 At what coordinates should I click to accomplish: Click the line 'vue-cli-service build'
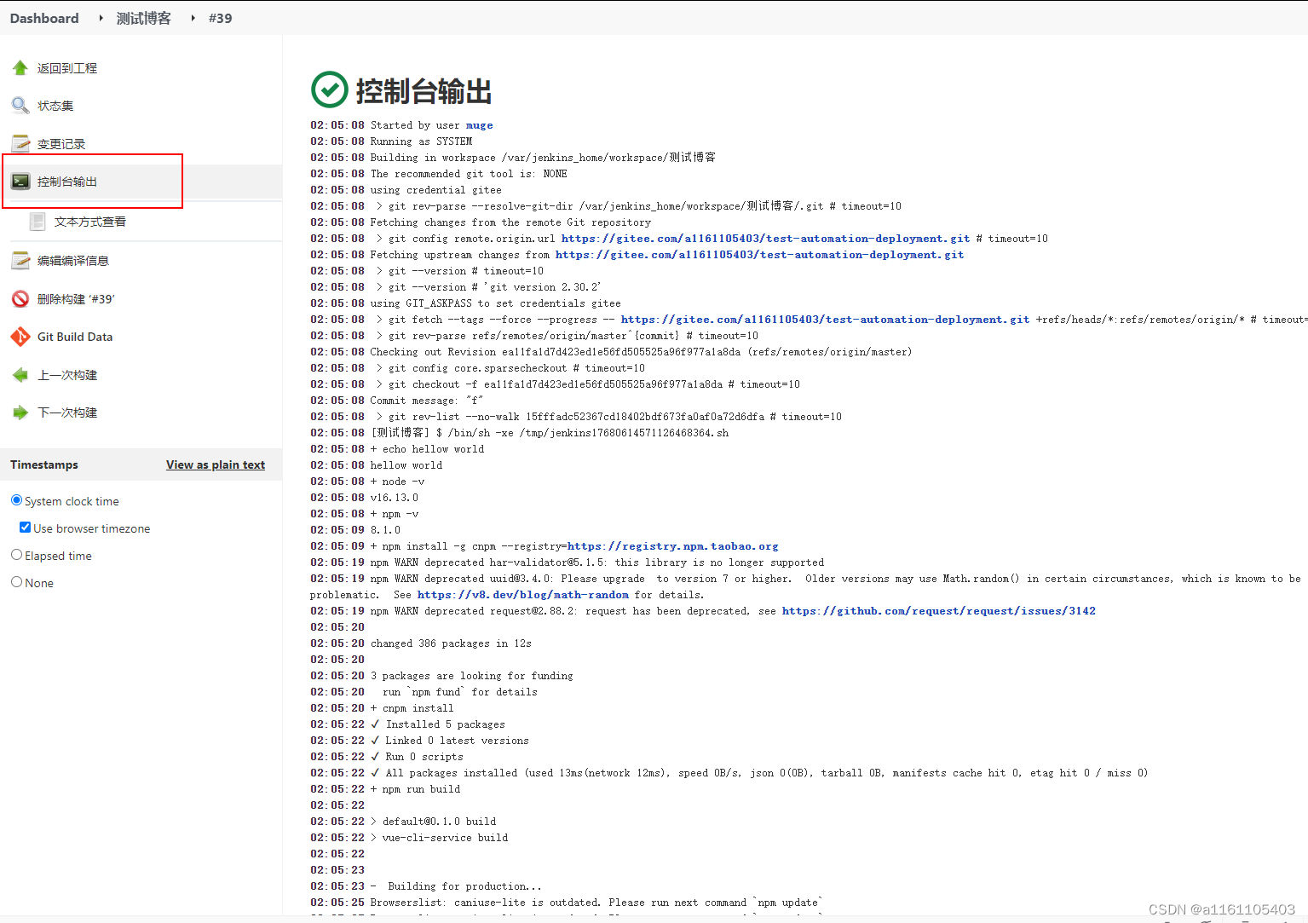click(445, 838)
